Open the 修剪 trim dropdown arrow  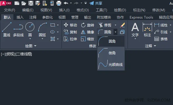point(115,25)
